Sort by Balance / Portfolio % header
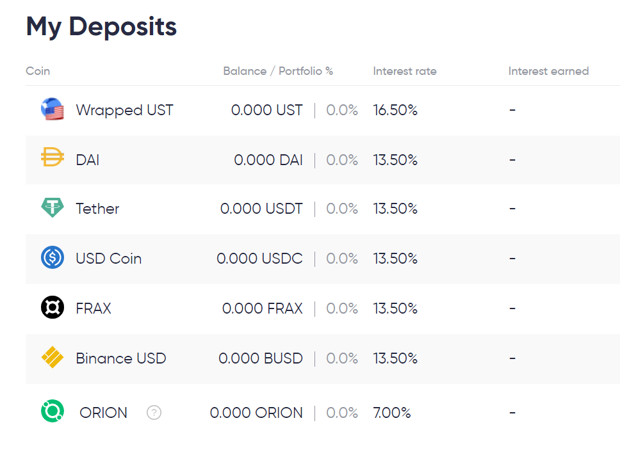This screenshot has height=464, width=620. [278, 71]
